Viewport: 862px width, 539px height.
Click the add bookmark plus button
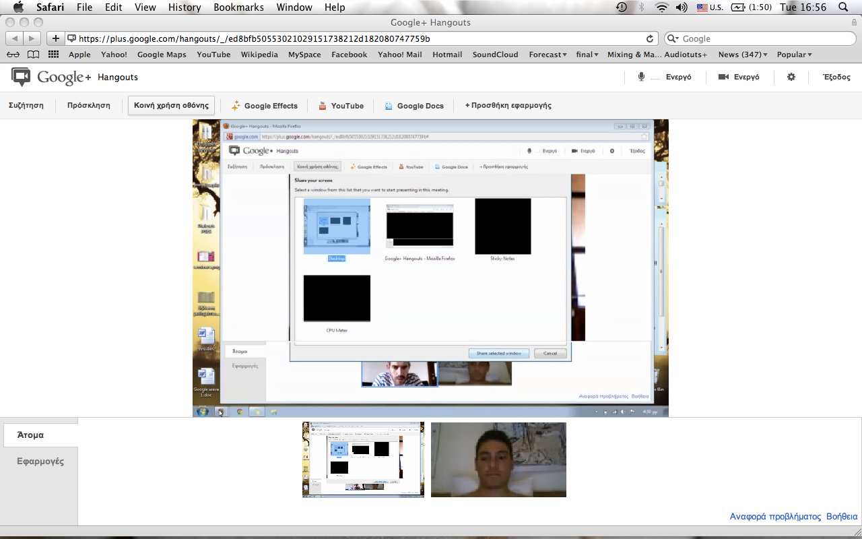click(x=56, y=38)
